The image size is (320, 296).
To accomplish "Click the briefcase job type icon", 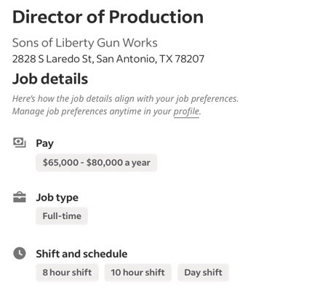I will tap(20, 197).
